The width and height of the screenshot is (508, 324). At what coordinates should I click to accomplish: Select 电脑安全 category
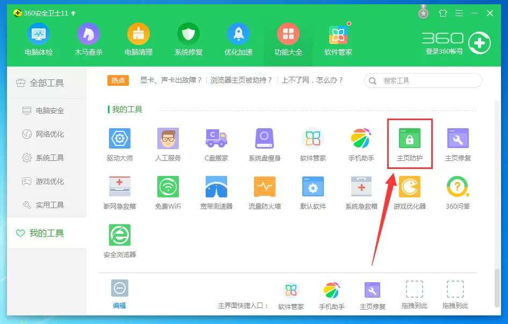(47, 111)
